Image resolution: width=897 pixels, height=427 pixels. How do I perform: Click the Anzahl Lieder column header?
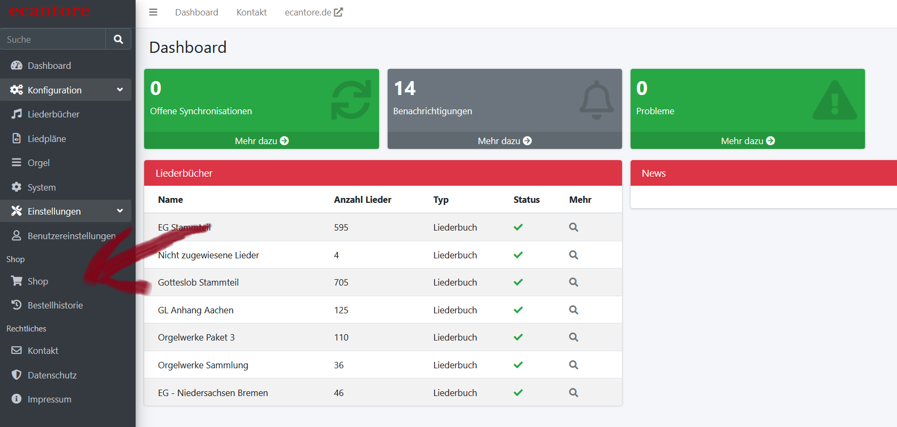coord(363,200)
